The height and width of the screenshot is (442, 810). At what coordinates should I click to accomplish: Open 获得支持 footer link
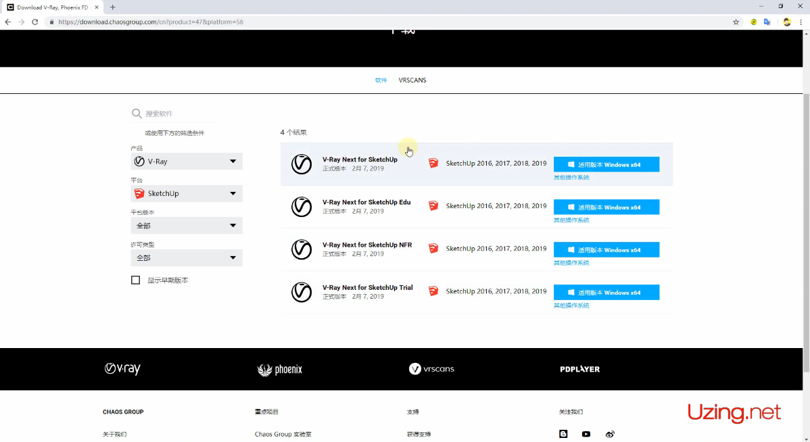(x=419, y=435)
